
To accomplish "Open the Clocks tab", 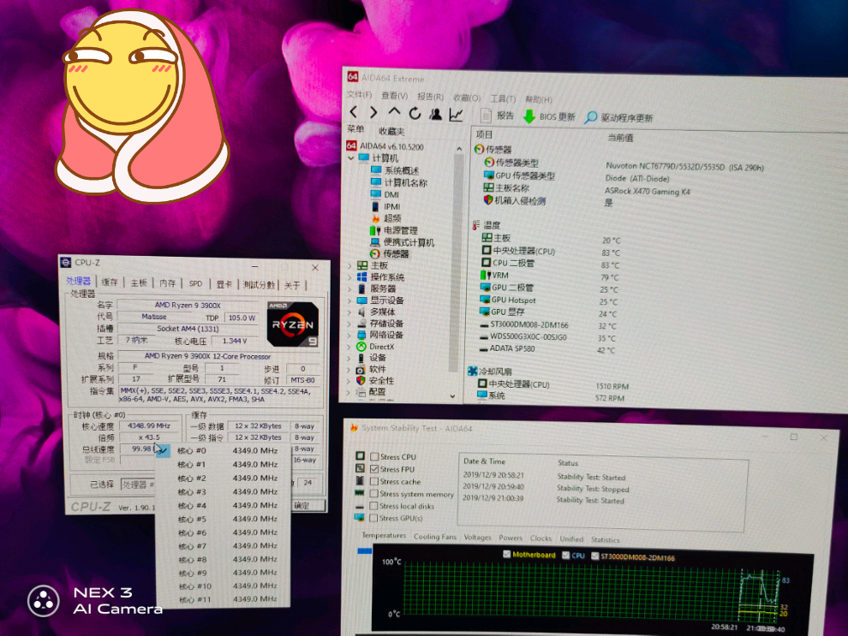I will (x=540, y=538).
